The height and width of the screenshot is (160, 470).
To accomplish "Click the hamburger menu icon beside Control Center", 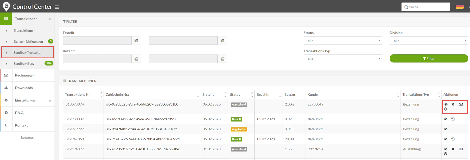I will [x=57, y=7].
